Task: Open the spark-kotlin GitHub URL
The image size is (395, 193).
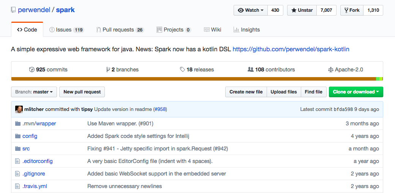Action: point(291,49)
